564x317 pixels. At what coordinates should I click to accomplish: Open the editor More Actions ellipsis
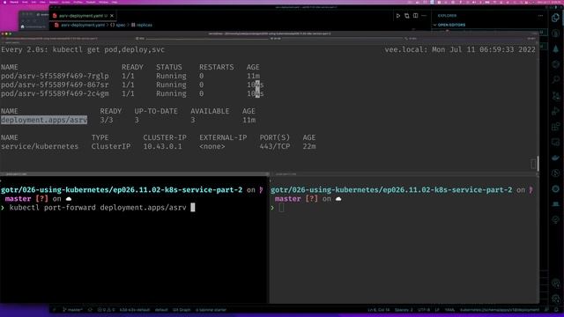(424, 16)
